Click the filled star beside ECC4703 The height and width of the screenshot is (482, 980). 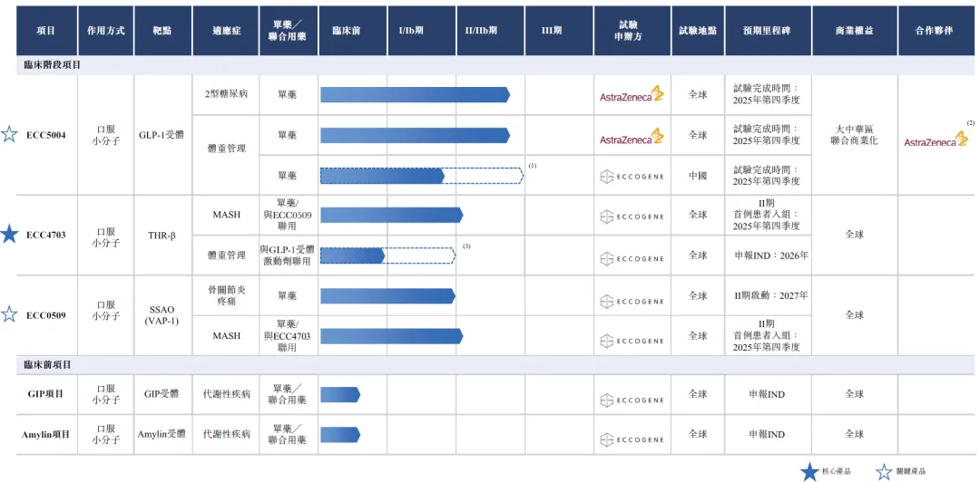[x=9, y=235]
